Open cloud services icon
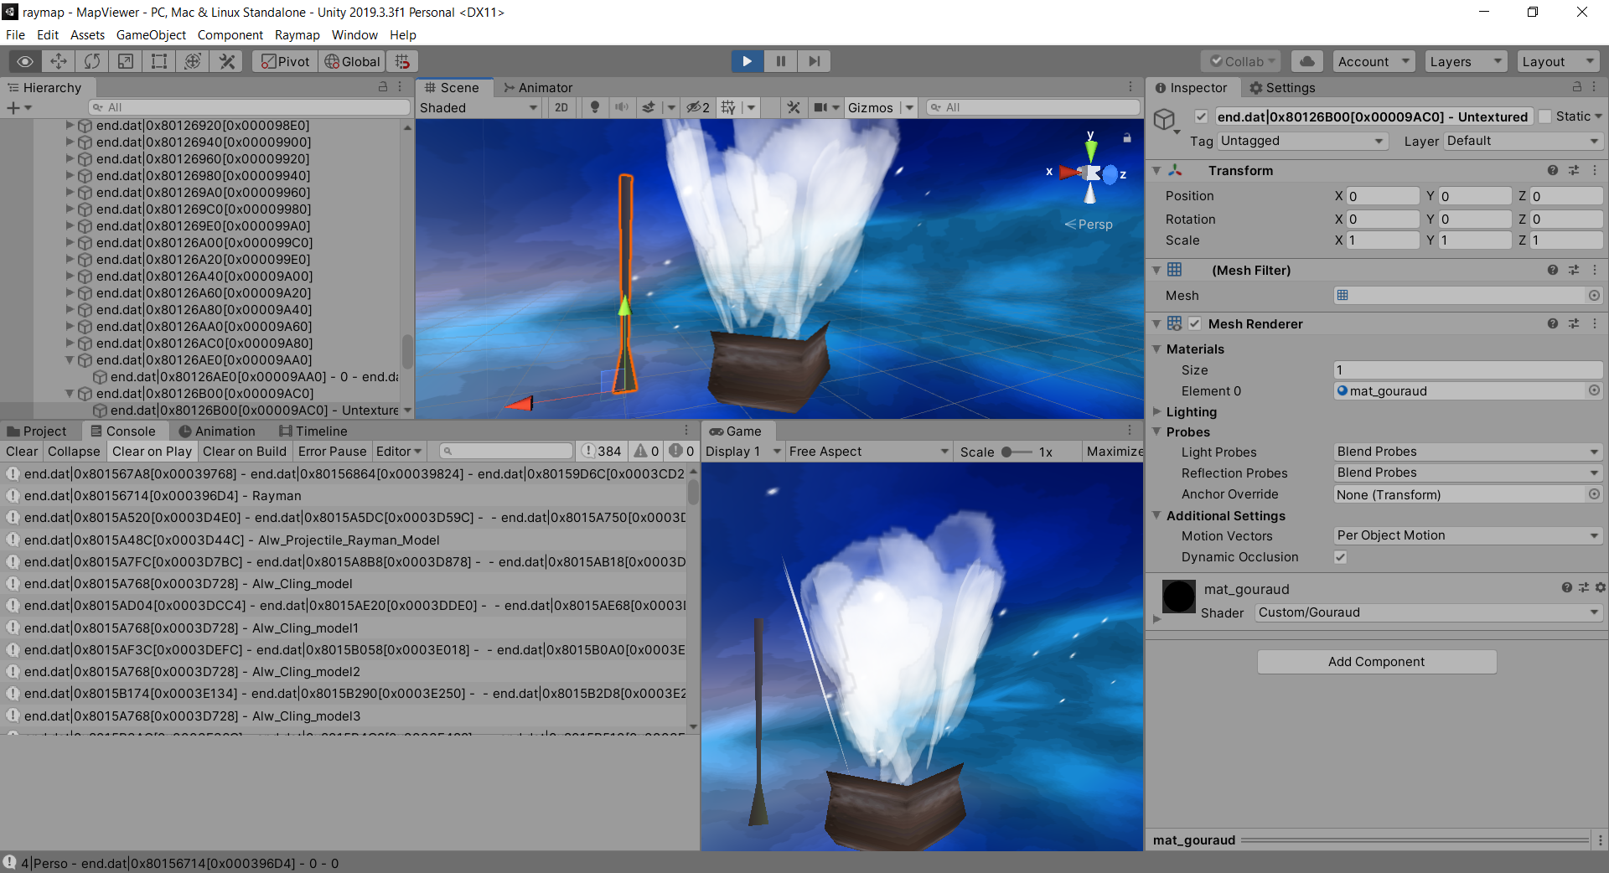This screenshot has height=873, width=1609. 1307,61
